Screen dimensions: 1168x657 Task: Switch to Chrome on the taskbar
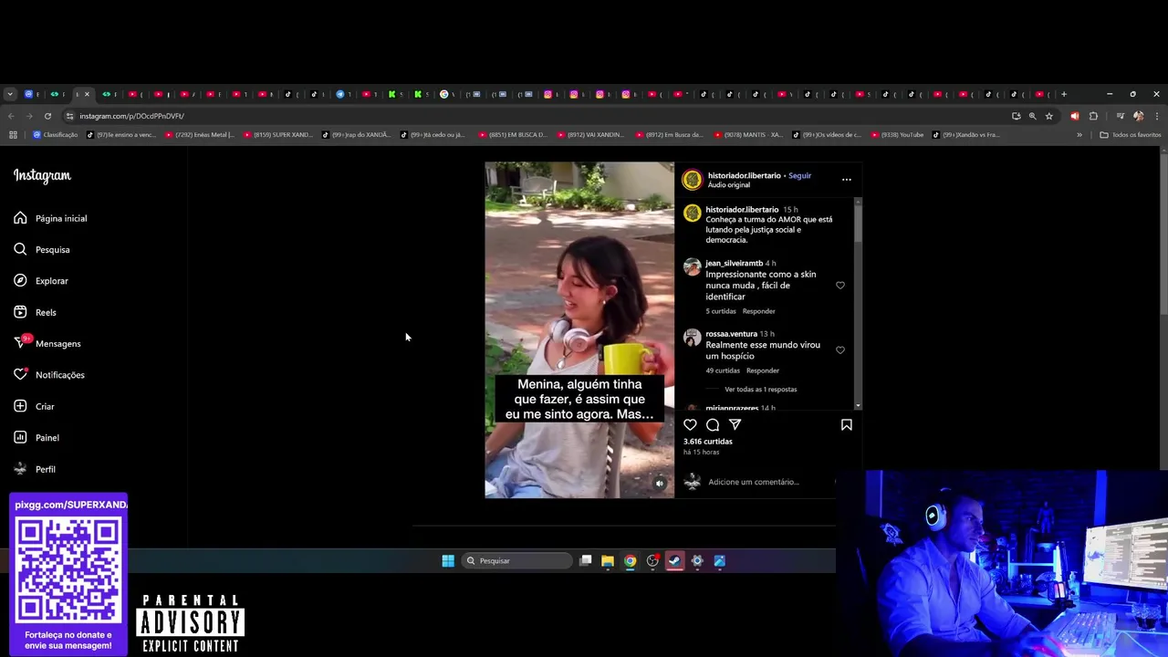[x=630, y=561]
